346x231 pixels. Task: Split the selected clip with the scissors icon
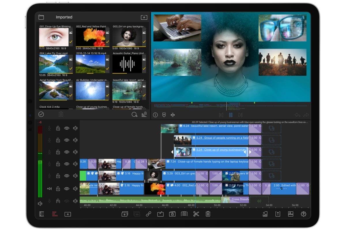point(196,214)
